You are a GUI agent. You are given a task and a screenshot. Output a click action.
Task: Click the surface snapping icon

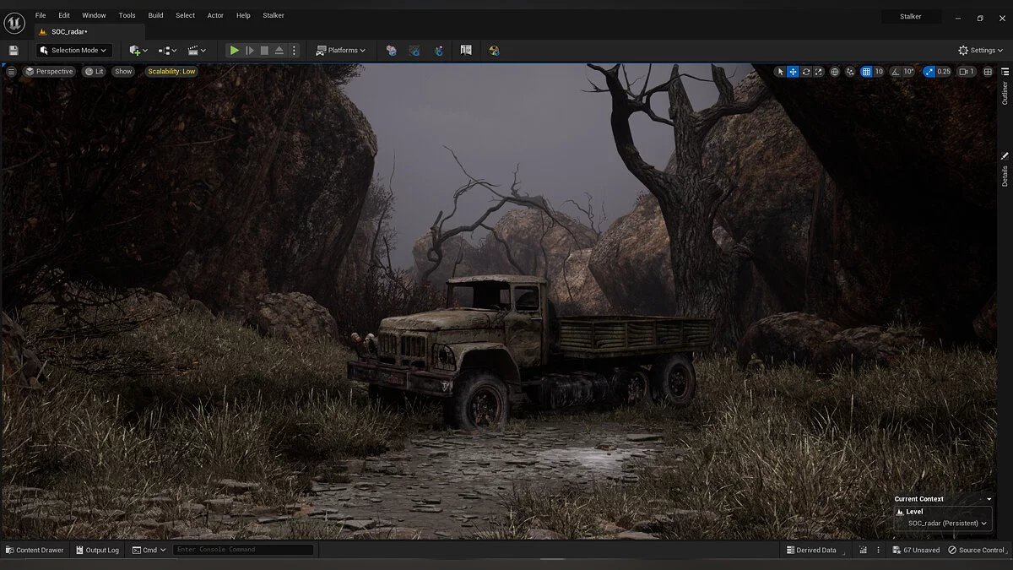pos(850,72)
